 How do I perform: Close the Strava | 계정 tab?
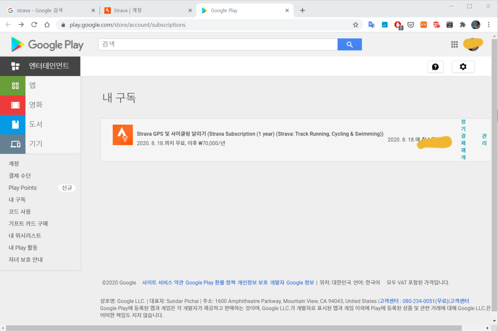190,10
